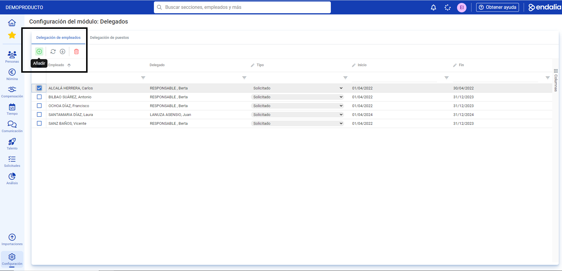The width and height of the screenshot is (562, 271).
Task: Open the Importaciones section
Action: point(12,240)
